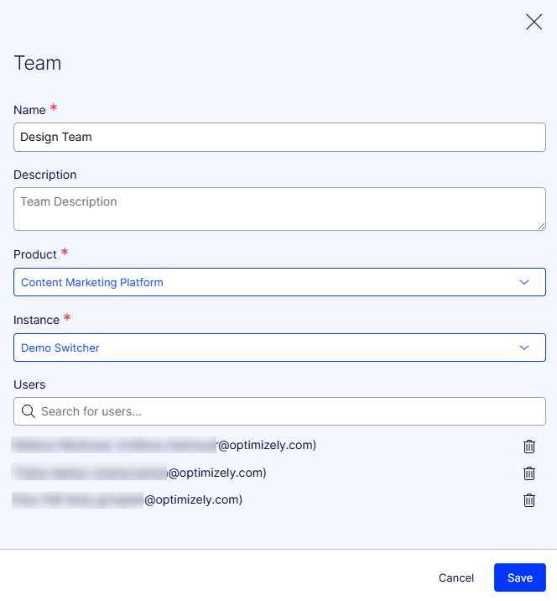Click the Team heading text
The height and width of the screenshot is (601, 557).
(x=38, y=63)
